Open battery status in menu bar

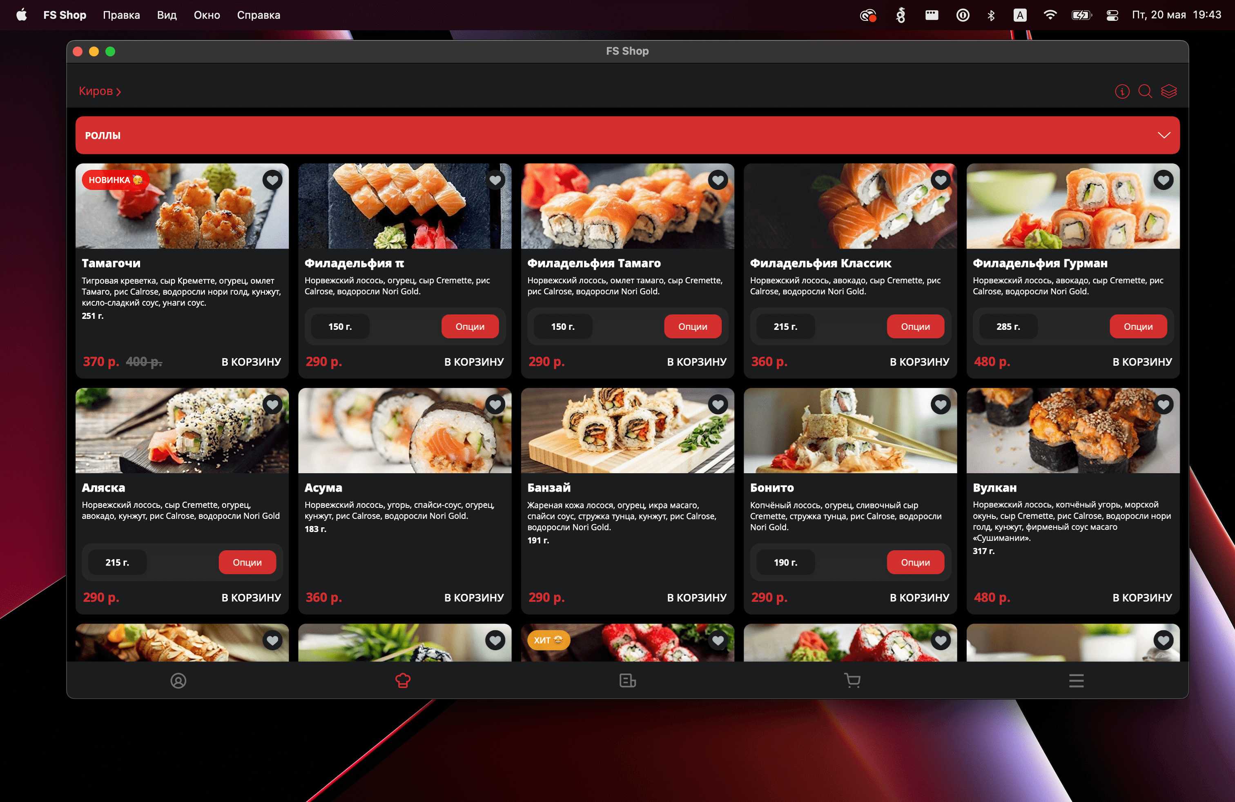[x=1081, y=15]
